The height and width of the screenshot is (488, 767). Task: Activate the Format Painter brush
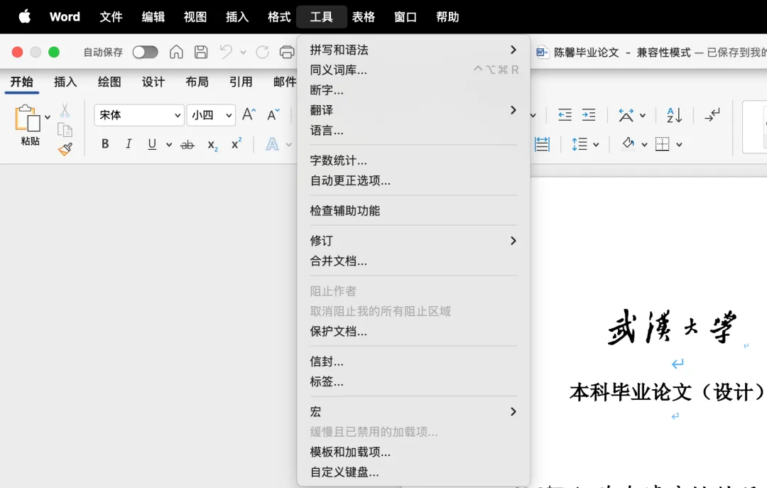tap(65, 148)
